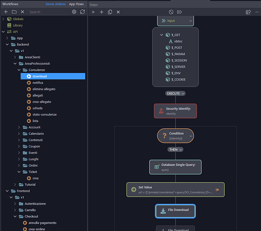Screen dimensions: 261x231
Task: Click the output arrow icon on Set Value step
Action: (x=217, y=189)
